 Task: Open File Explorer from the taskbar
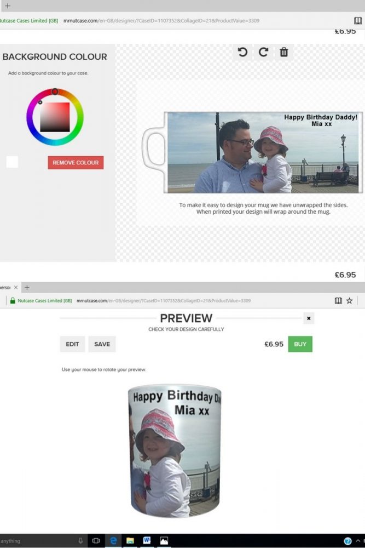pyautogui.click(x=130, y=540)
